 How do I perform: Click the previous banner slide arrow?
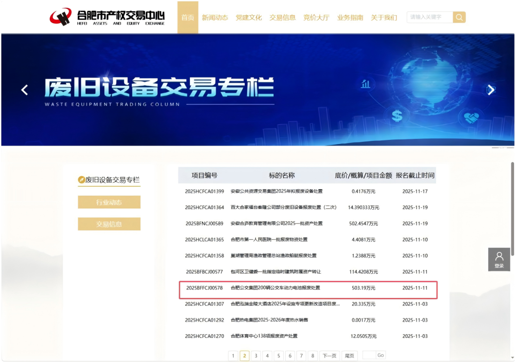tap(25, 90)
